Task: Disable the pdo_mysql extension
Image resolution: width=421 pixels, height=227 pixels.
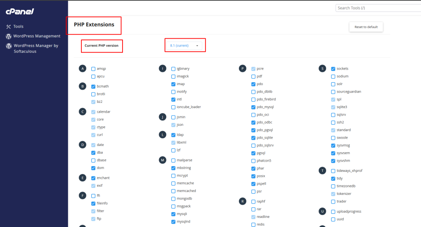Action: (253, 107)
